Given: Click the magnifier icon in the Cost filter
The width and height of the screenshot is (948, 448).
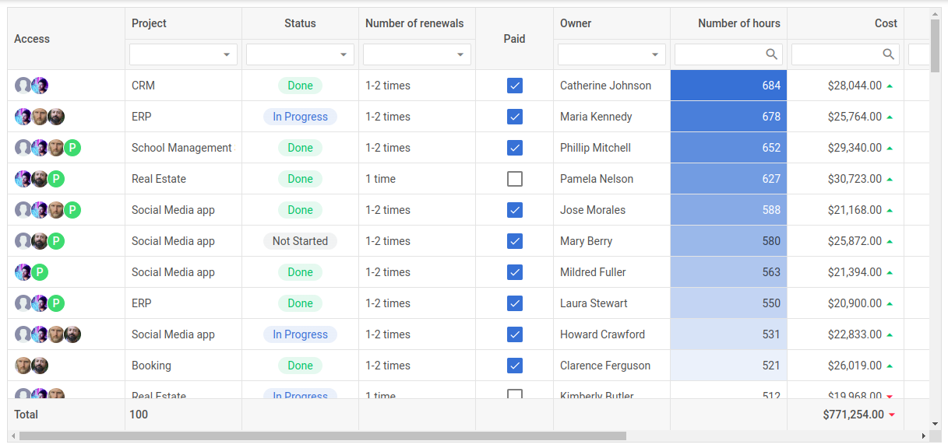Looking at the screenshot, I should coord(889,54).
